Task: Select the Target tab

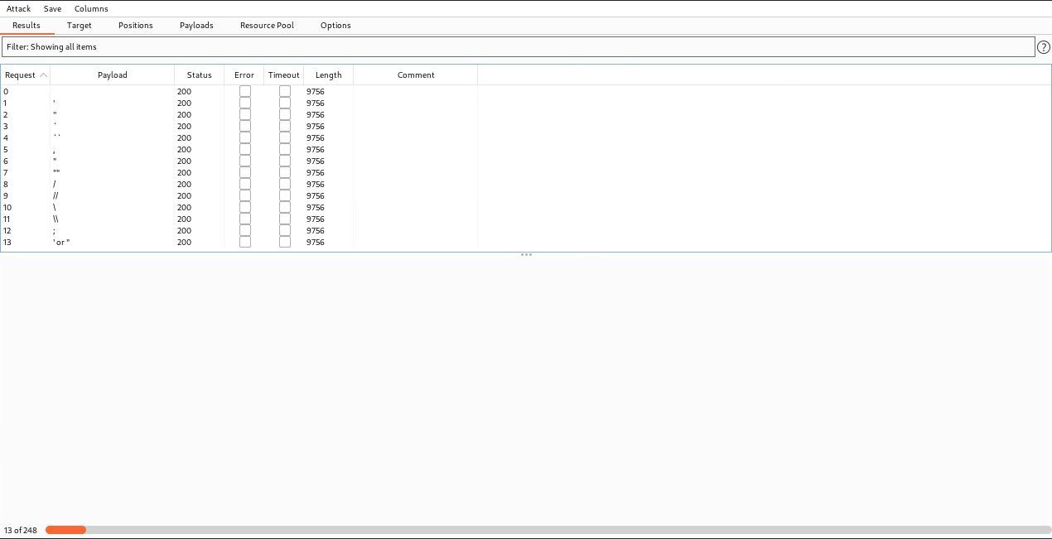Action: coord(80,26)
